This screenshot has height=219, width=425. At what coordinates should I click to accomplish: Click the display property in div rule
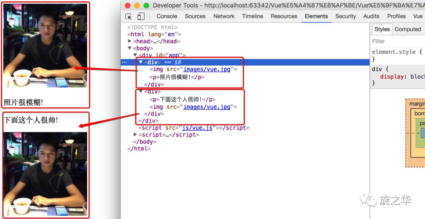[x=392, y=76]
